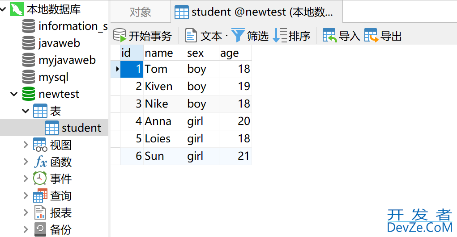Click the Import (导入) icon

coord(329,36)
